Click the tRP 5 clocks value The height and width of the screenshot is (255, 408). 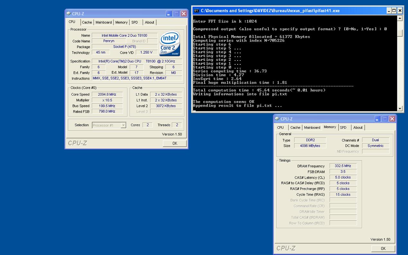(343, 189)
